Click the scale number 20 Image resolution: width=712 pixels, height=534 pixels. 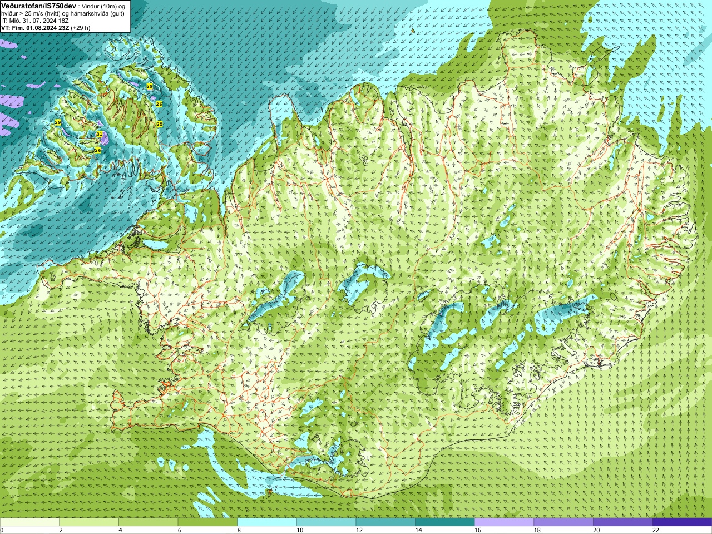pyautogui.click(x=596, y=530)
